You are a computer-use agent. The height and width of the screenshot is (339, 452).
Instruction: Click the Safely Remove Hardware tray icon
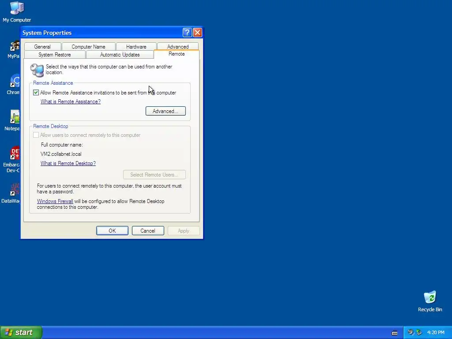click(419, 332)
